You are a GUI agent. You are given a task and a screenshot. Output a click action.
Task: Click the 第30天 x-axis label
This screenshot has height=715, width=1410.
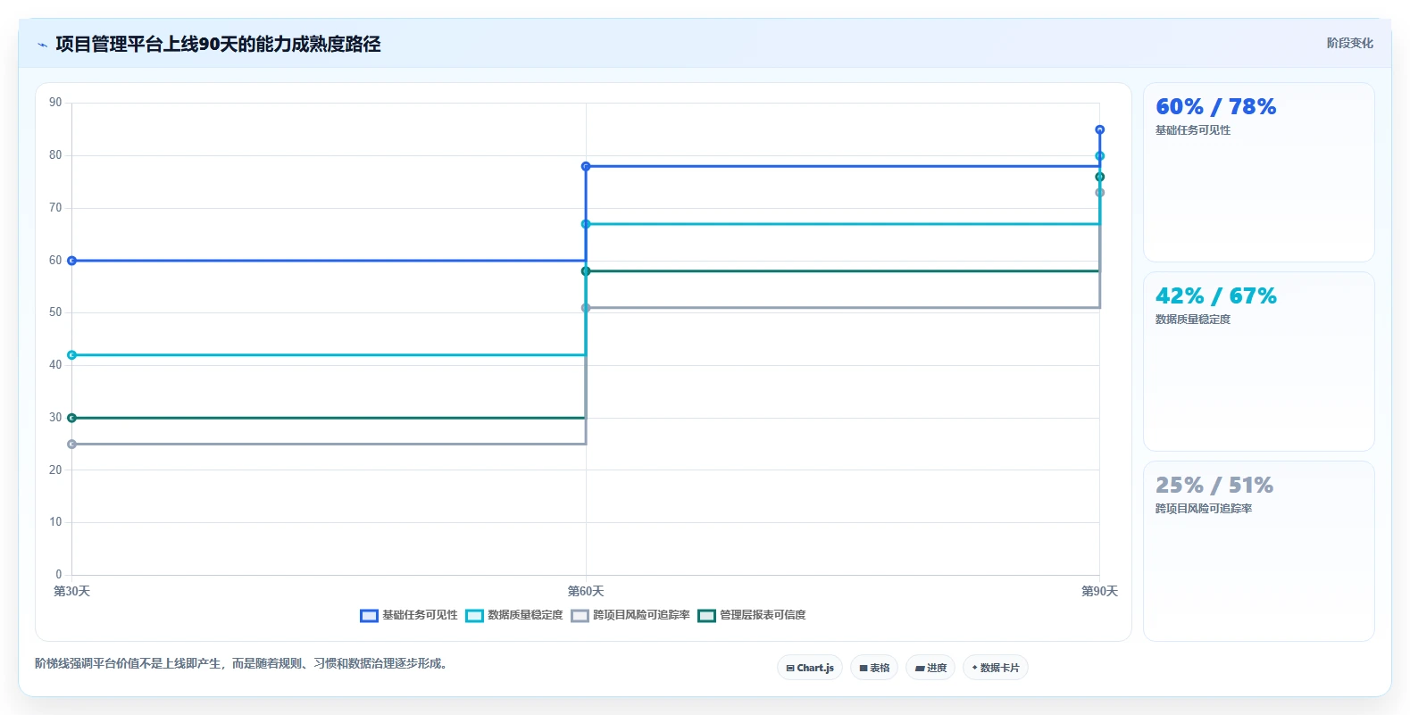pos(71,591)
